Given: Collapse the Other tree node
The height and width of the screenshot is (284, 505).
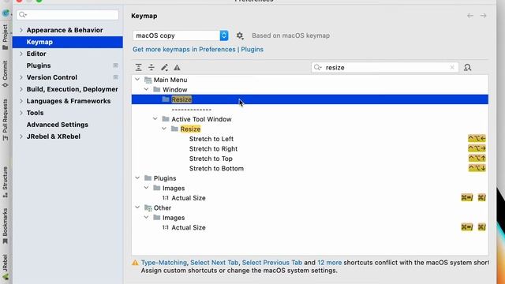Looking at the screenshot, I should pos(137,207).
